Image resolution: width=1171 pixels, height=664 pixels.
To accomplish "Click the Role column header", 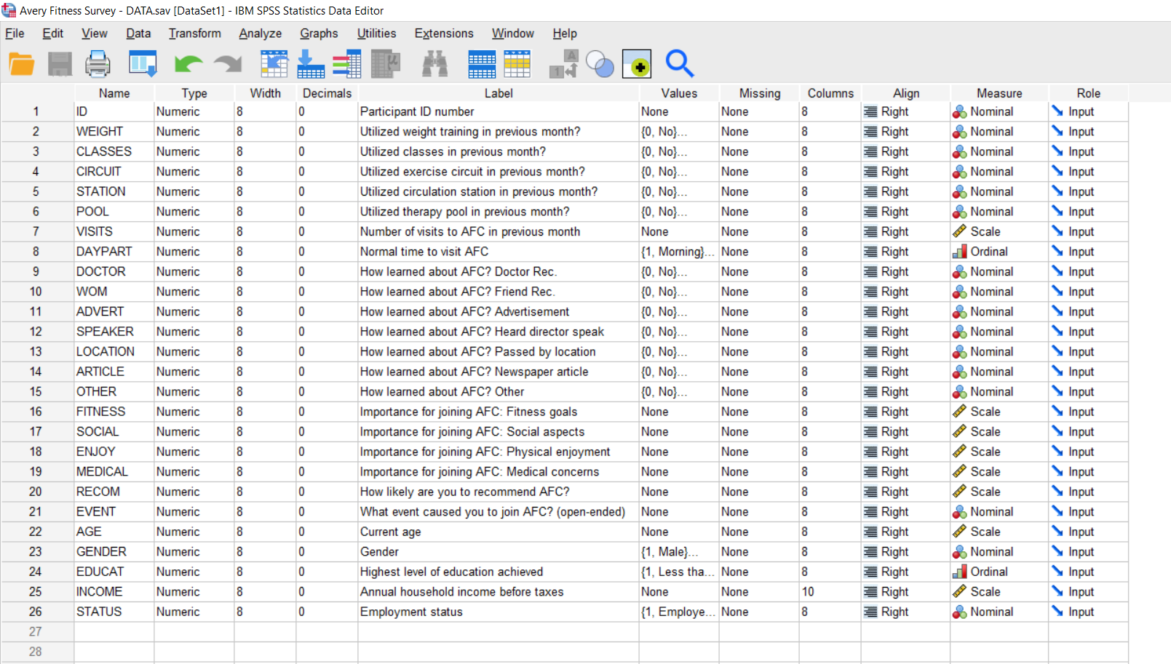I will pyautogui.click(x=1089, y=93).
